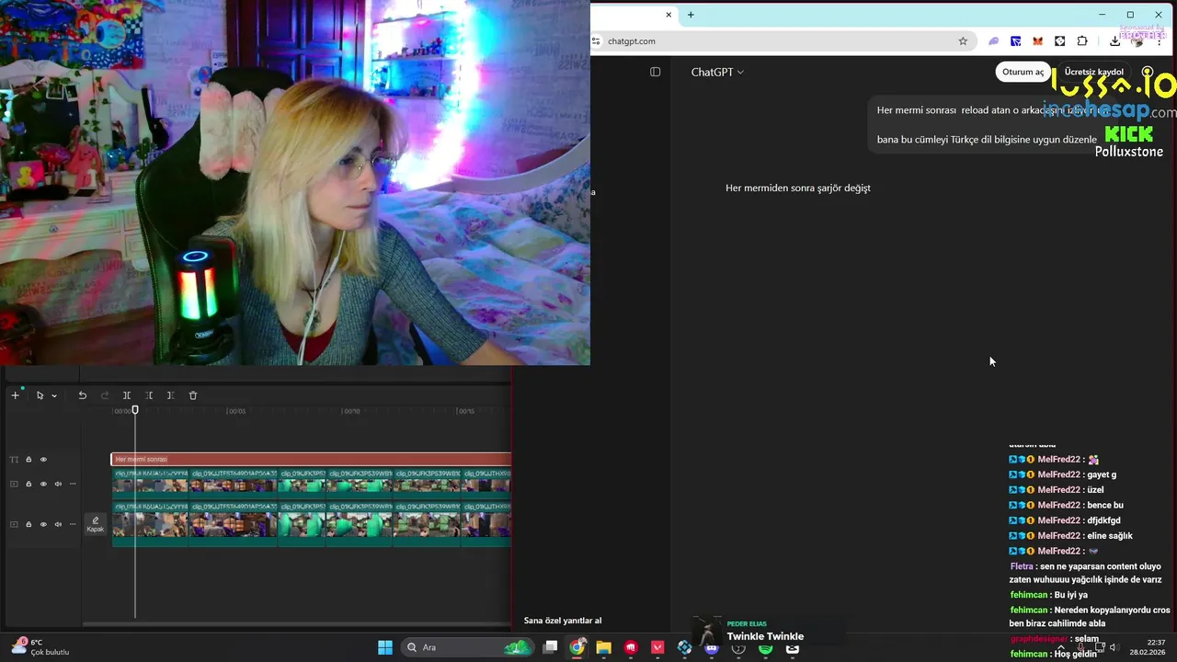Screen dimensions: 1177x662
Task: Click the timeline playhead handle
Action: tap(135, 410)
